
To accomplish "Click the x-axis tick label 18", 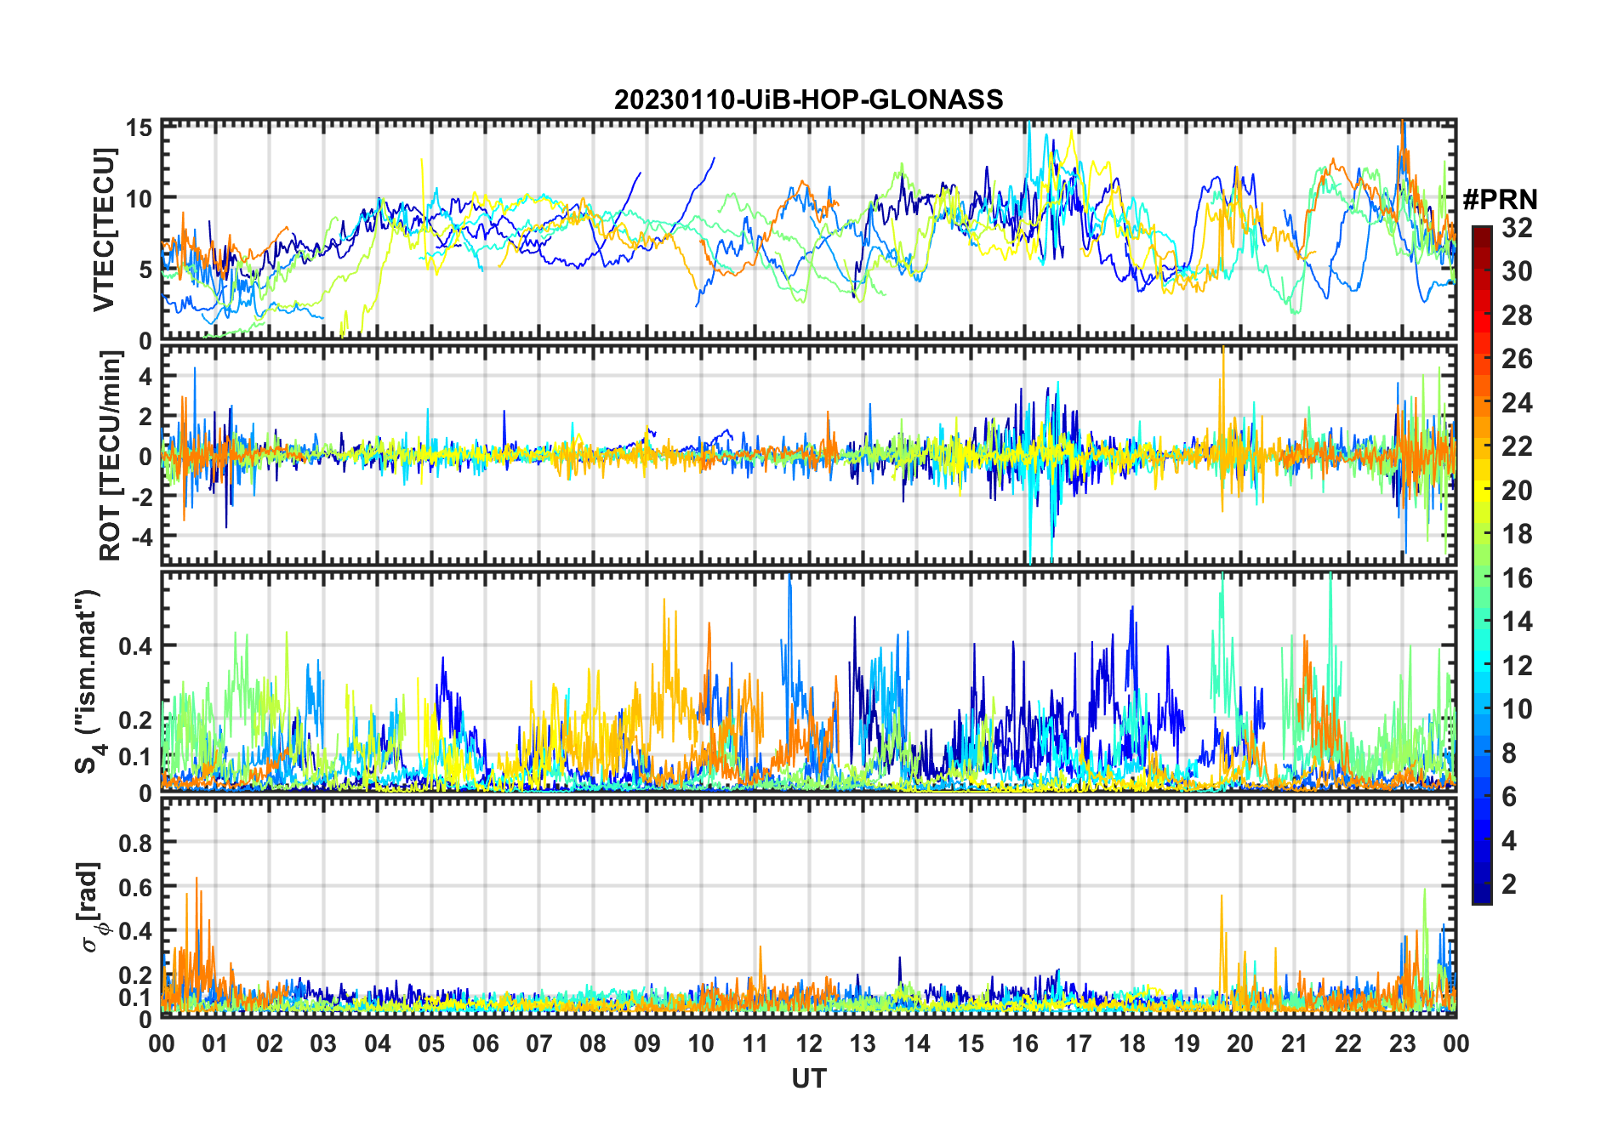I will click(x=1132, y=1043).
